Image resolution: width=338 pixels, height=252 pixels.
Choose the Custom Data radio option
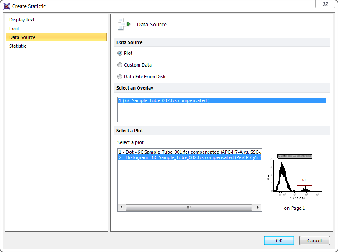pos(120,65)
